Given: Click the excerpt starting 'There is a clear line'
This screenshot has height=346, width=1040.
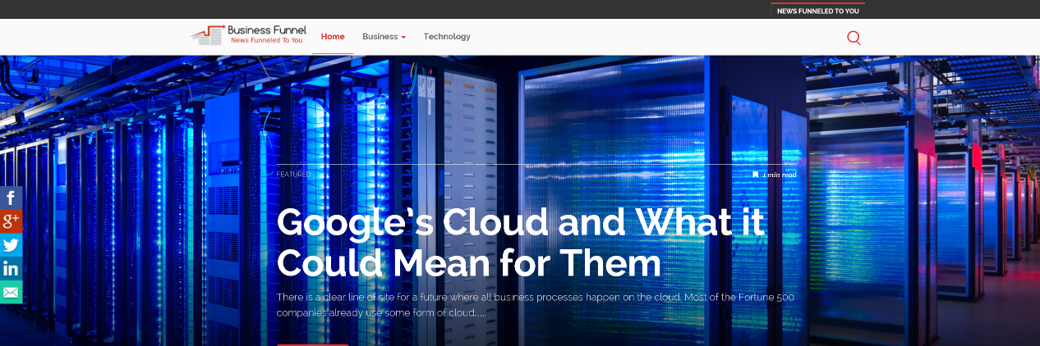Looking at the screenshot, I should point(535,304).
